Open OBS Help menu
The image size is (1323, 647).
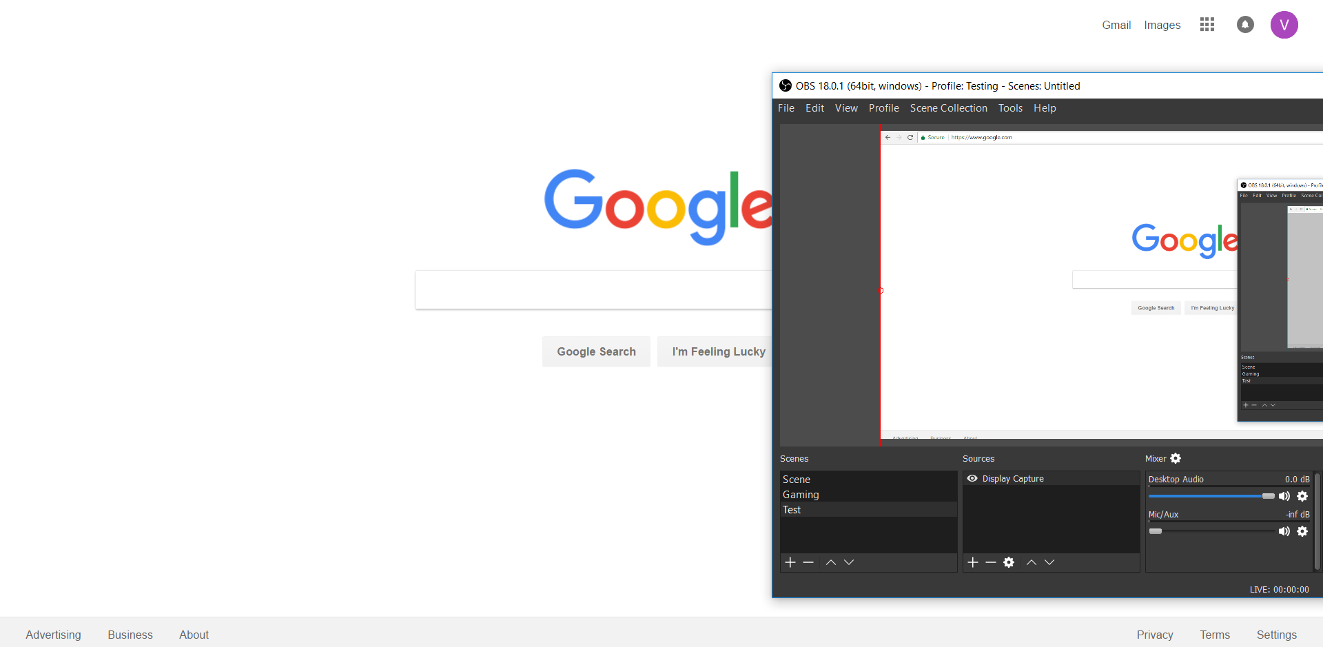[x=1045, y=108]
